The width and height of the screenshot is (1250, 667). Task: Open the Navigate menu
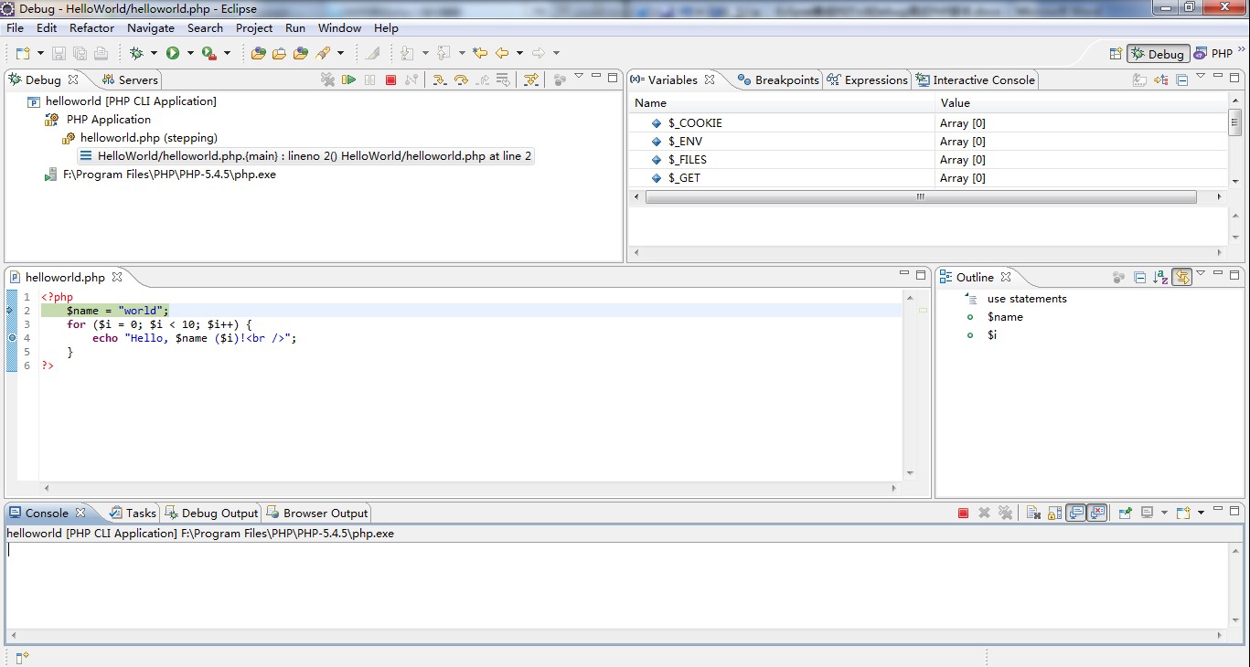[x=151, y=28]
